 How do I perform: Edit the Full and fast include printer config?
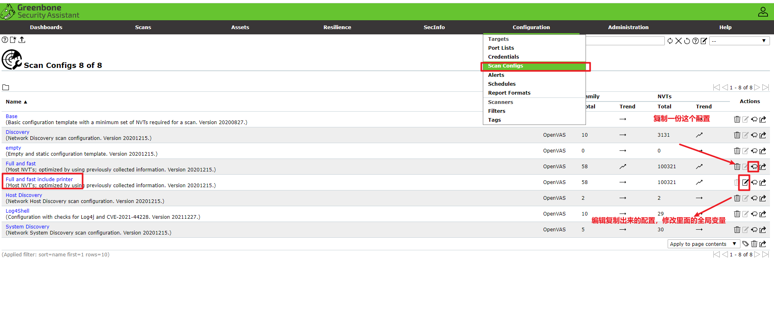[745, 182]
